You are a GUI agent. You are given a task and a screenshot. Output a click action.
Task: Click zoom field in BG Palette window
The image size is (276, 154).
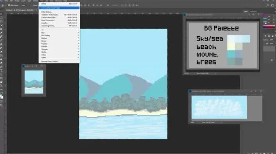click(x=187, y=73)
